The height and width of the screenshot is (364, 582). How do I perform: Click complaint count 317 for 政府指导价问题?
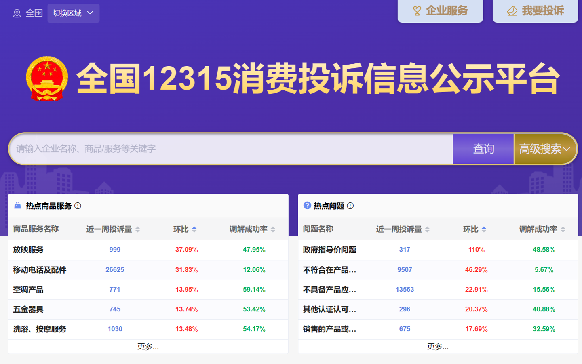tap(405, 250)
